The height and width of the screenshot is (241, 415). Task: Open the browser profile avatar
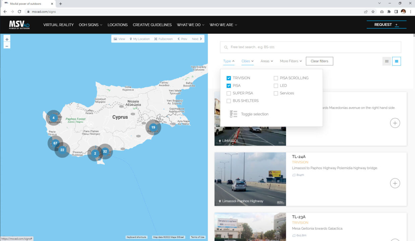(403, 11)
